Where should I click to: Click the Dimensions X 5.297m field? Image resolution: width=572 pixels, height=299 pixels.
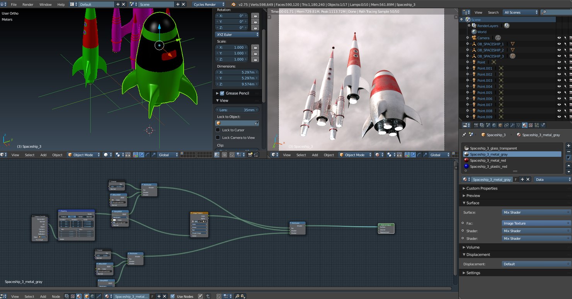(237, 72)
